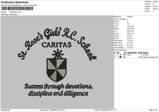Click the N# column header
Image resolution: width=159 pixels, height=112 pixels.
coord(118,53)
